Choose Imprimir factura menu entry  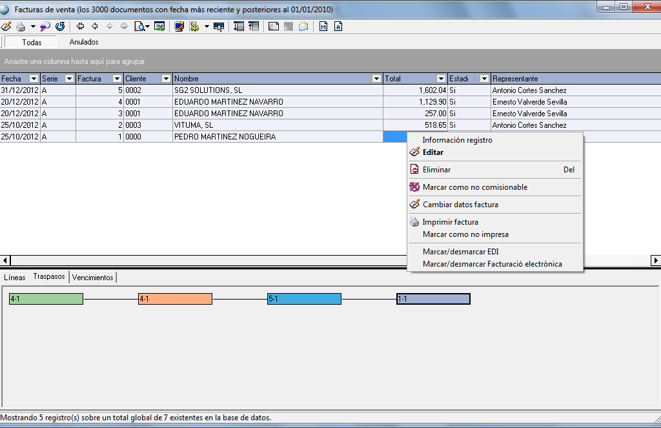[x=495, y=222]
